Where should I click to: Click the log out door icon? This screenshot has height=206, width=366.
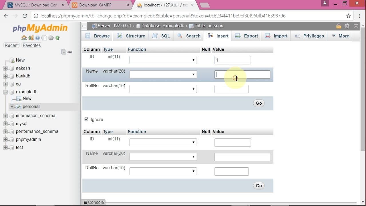click(x=31, y=38)
